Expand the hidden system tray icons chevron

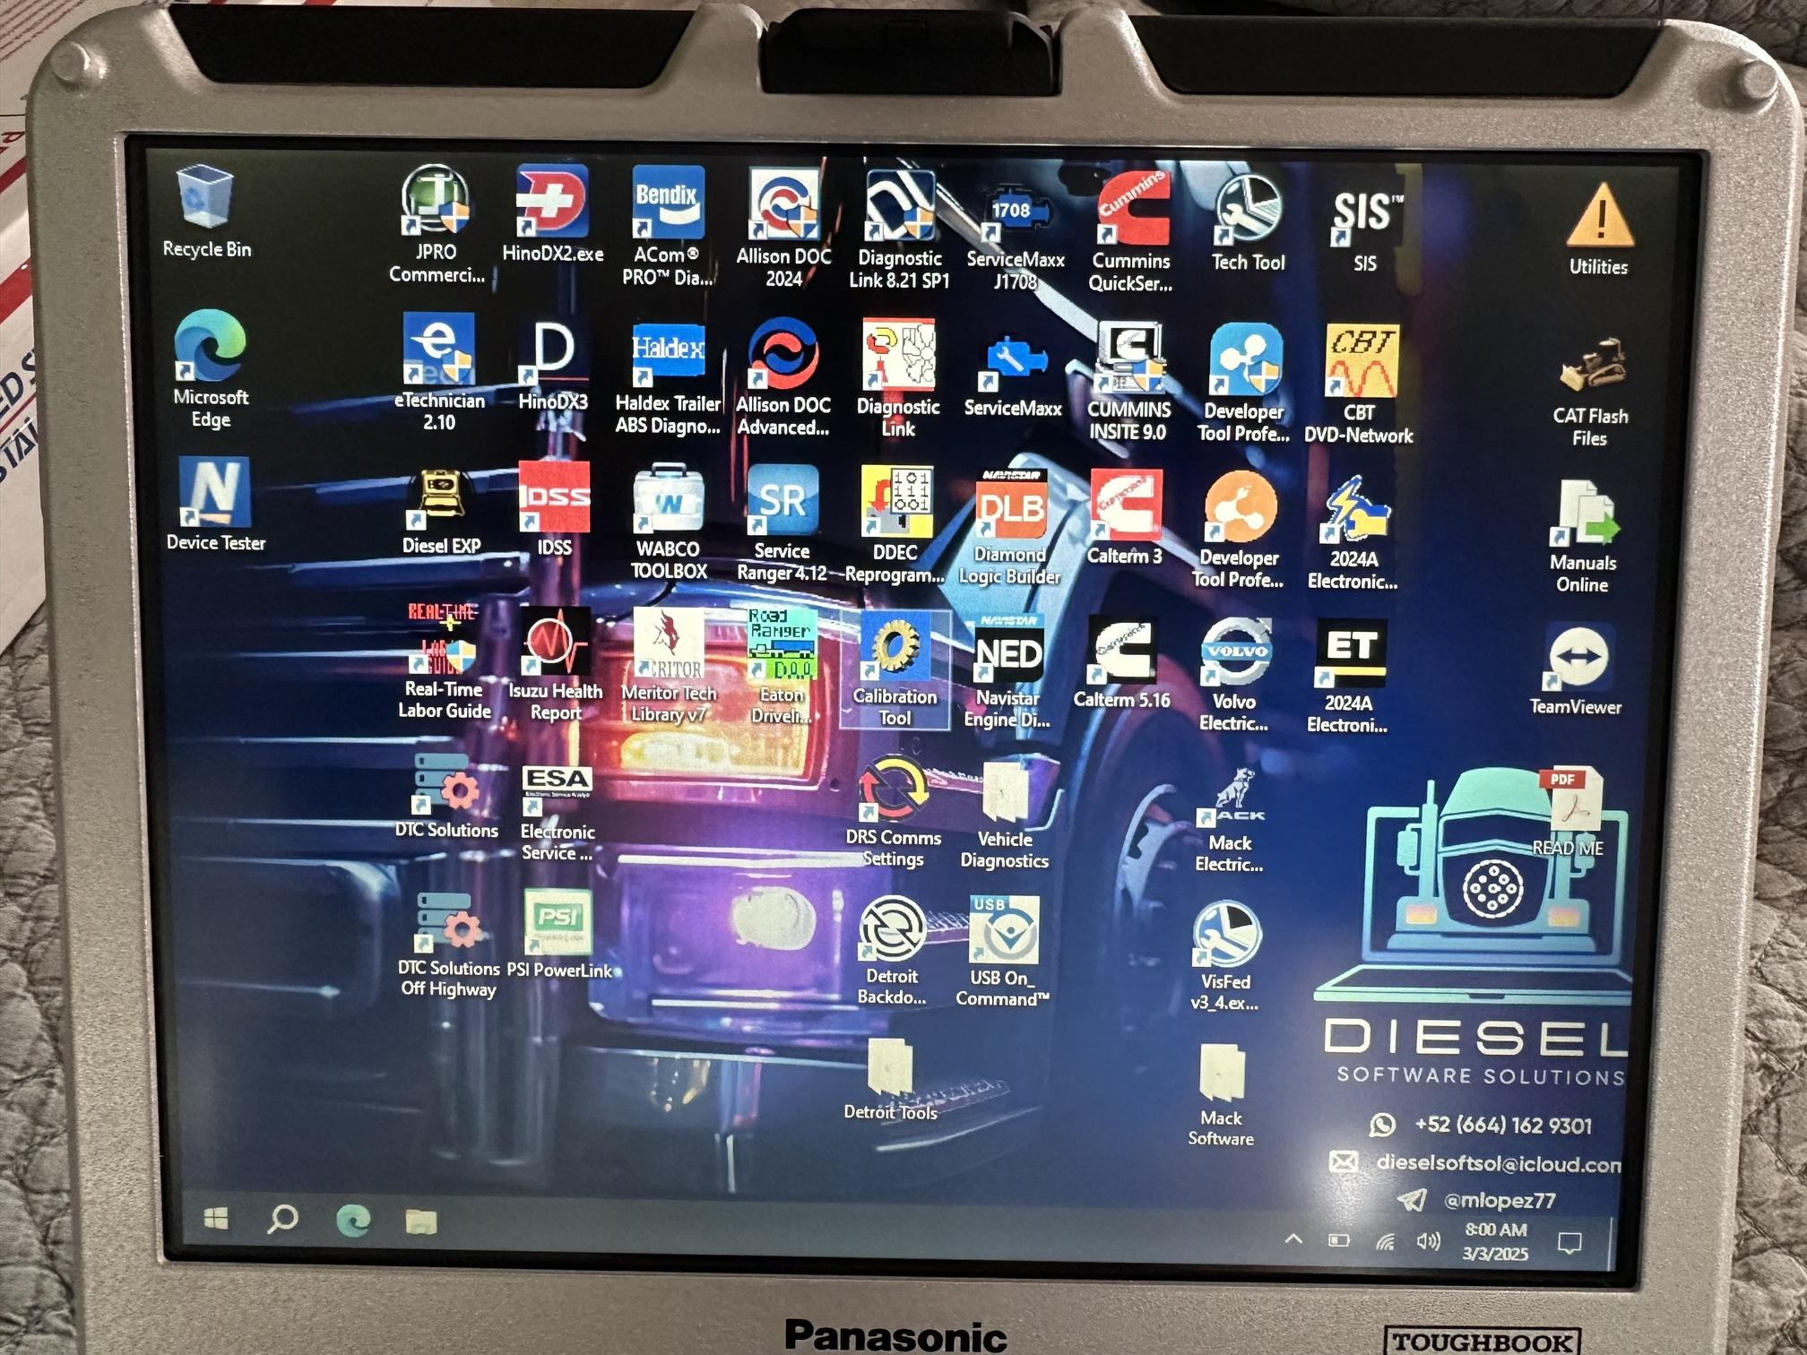tap(1293, 1239)
